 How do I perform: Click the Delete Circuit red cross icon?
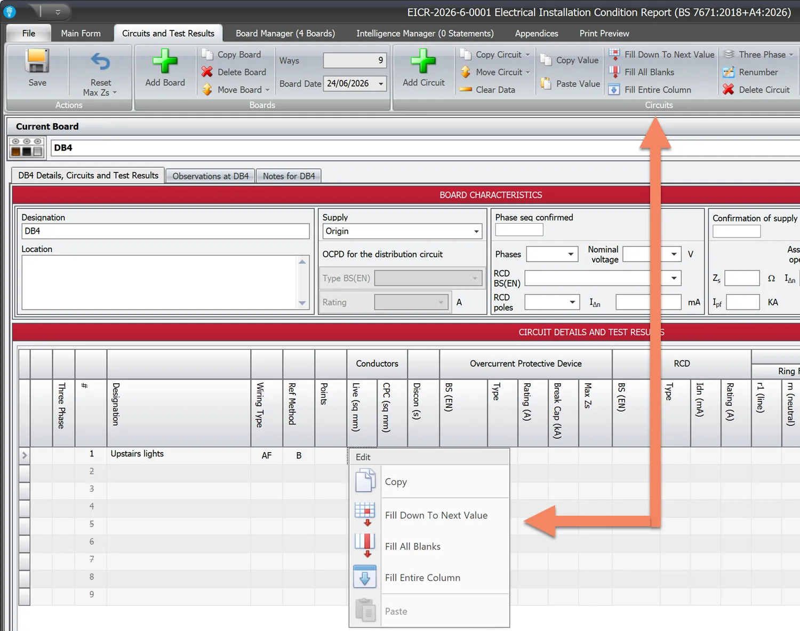pos(729,89)
